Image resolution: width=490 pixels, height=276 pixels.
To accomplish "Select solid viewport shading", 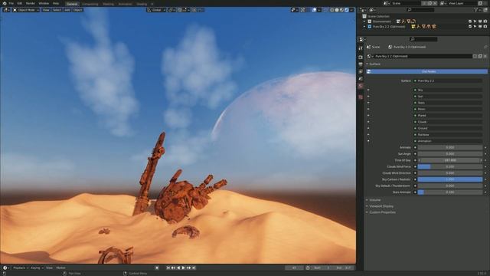I will pos(337,10).
